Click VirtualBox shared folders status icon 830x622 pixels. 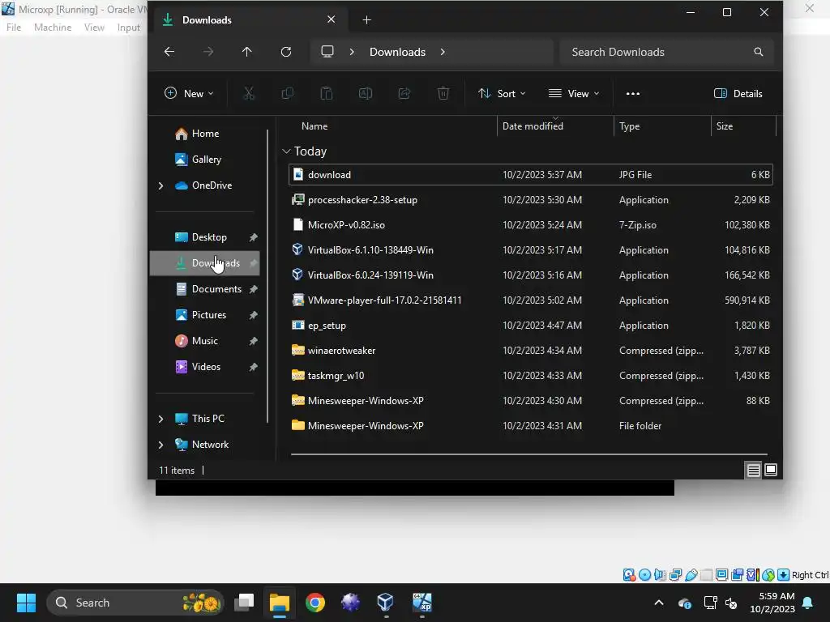(706, 575)
